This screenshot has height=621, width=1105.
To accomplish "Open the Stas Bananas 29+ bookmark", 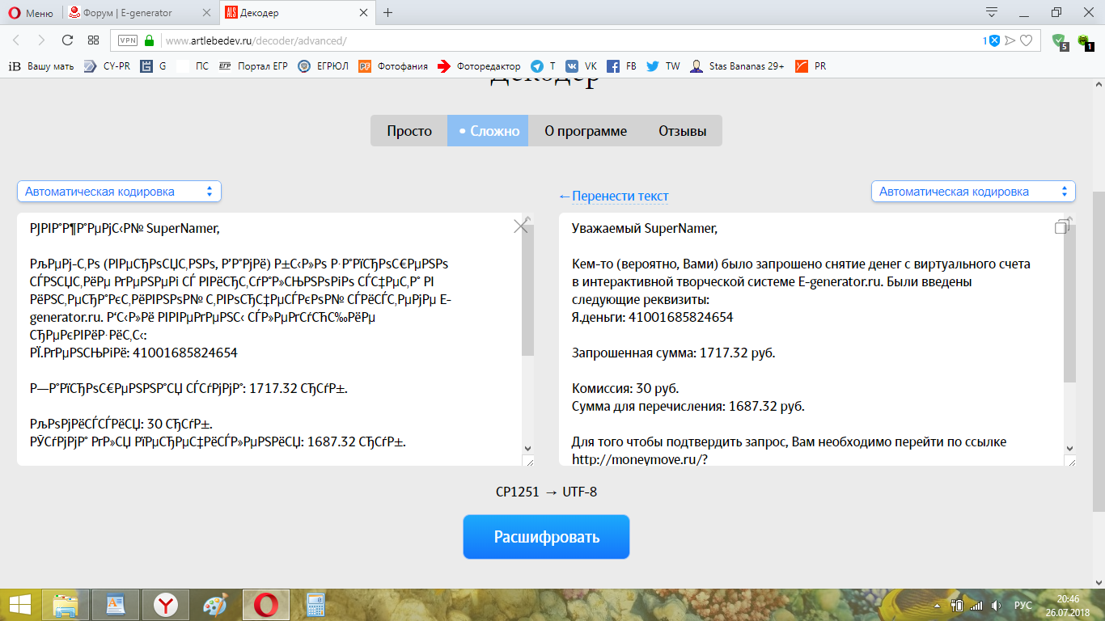I will point(737,66).
